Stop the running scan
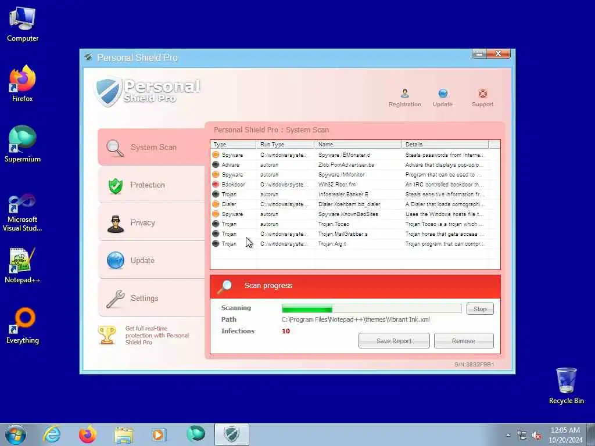595x446 pixels. click(479, 309)
